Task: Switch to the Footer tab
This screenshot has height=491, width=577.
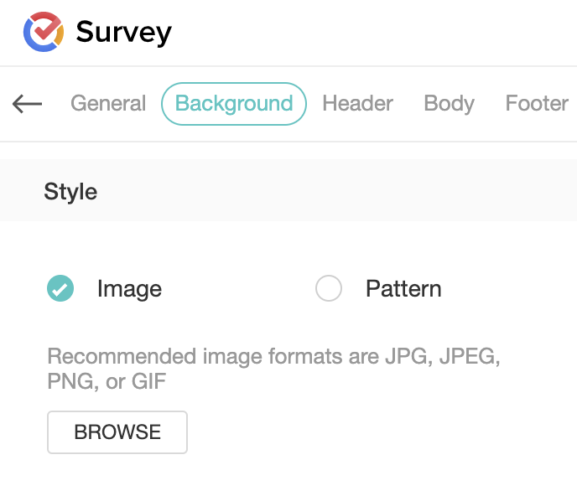Action: tap(537, 104)
